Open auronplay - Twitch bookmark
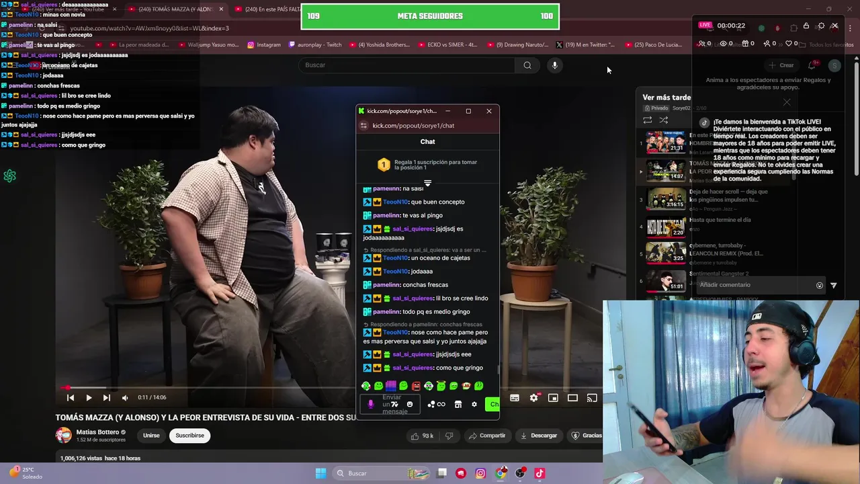 (315, 45)
